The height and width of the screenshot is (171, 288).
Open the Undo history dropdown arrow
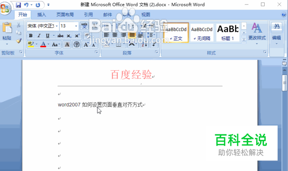pyautogui.click(x=32, y=5)
